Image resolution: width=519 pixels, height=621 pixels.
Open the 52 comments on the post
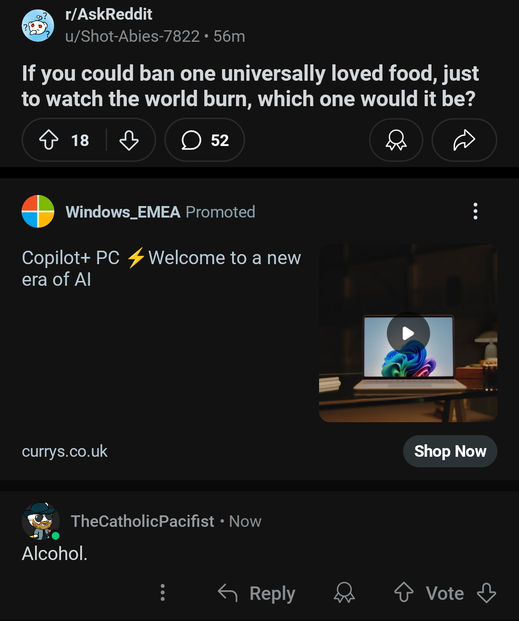(x=205, y=140)
